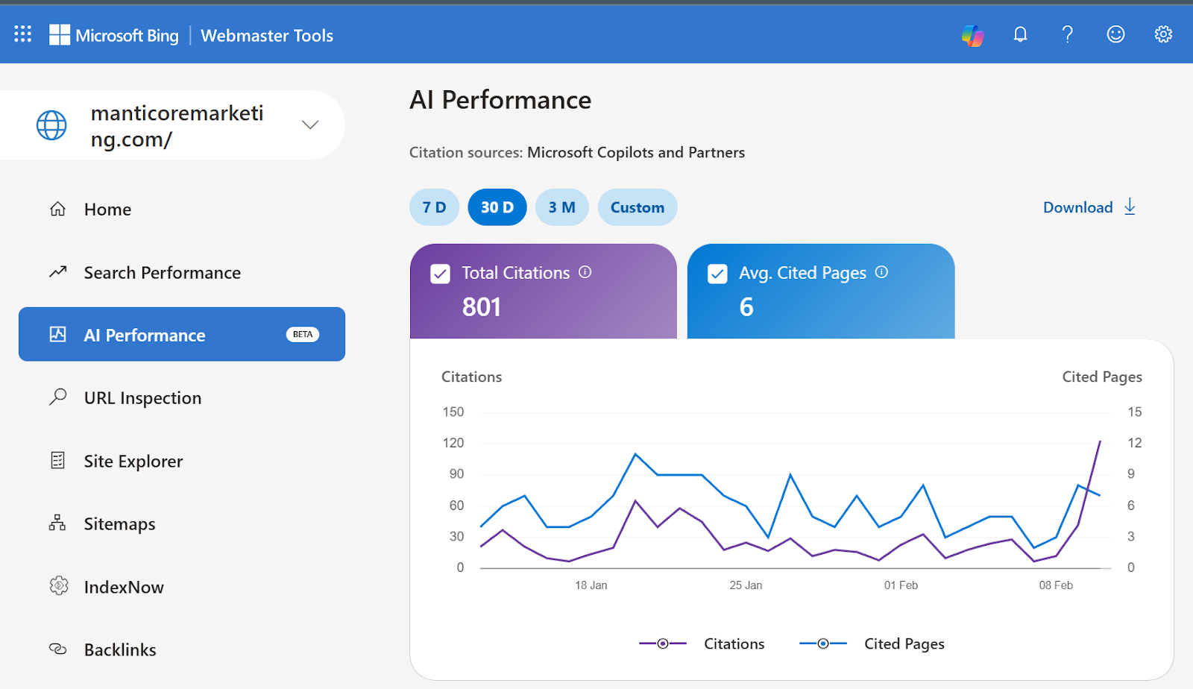Click the AI Performance chart icon
This screenshot has height=689, width=1193.
click(x=57, y=334)
